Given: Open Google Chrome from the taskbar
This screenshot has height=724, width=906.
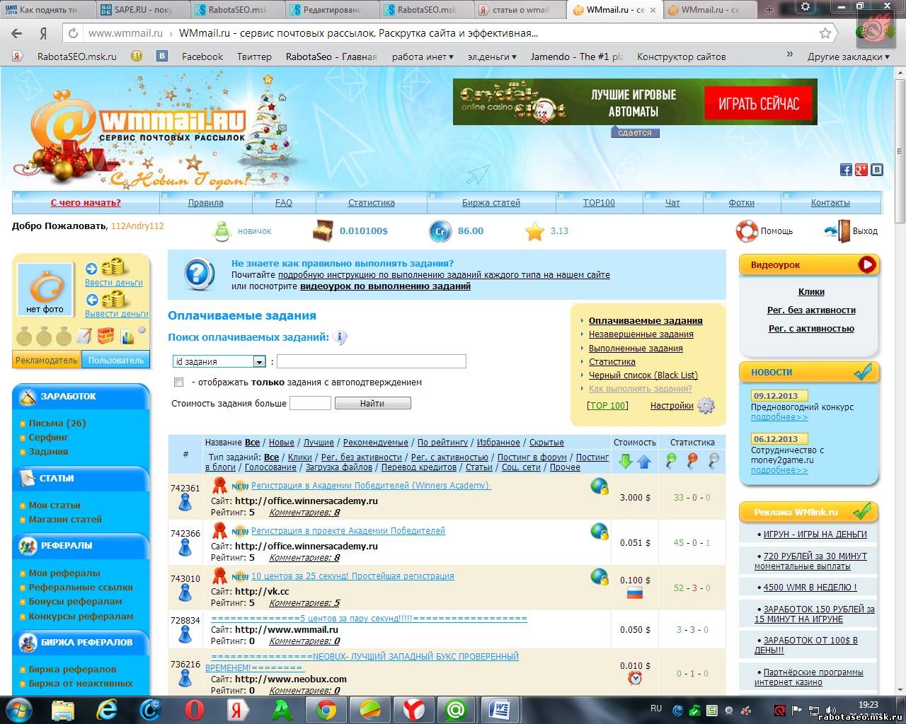Looking at the screenshot, I should click(326, 709).
